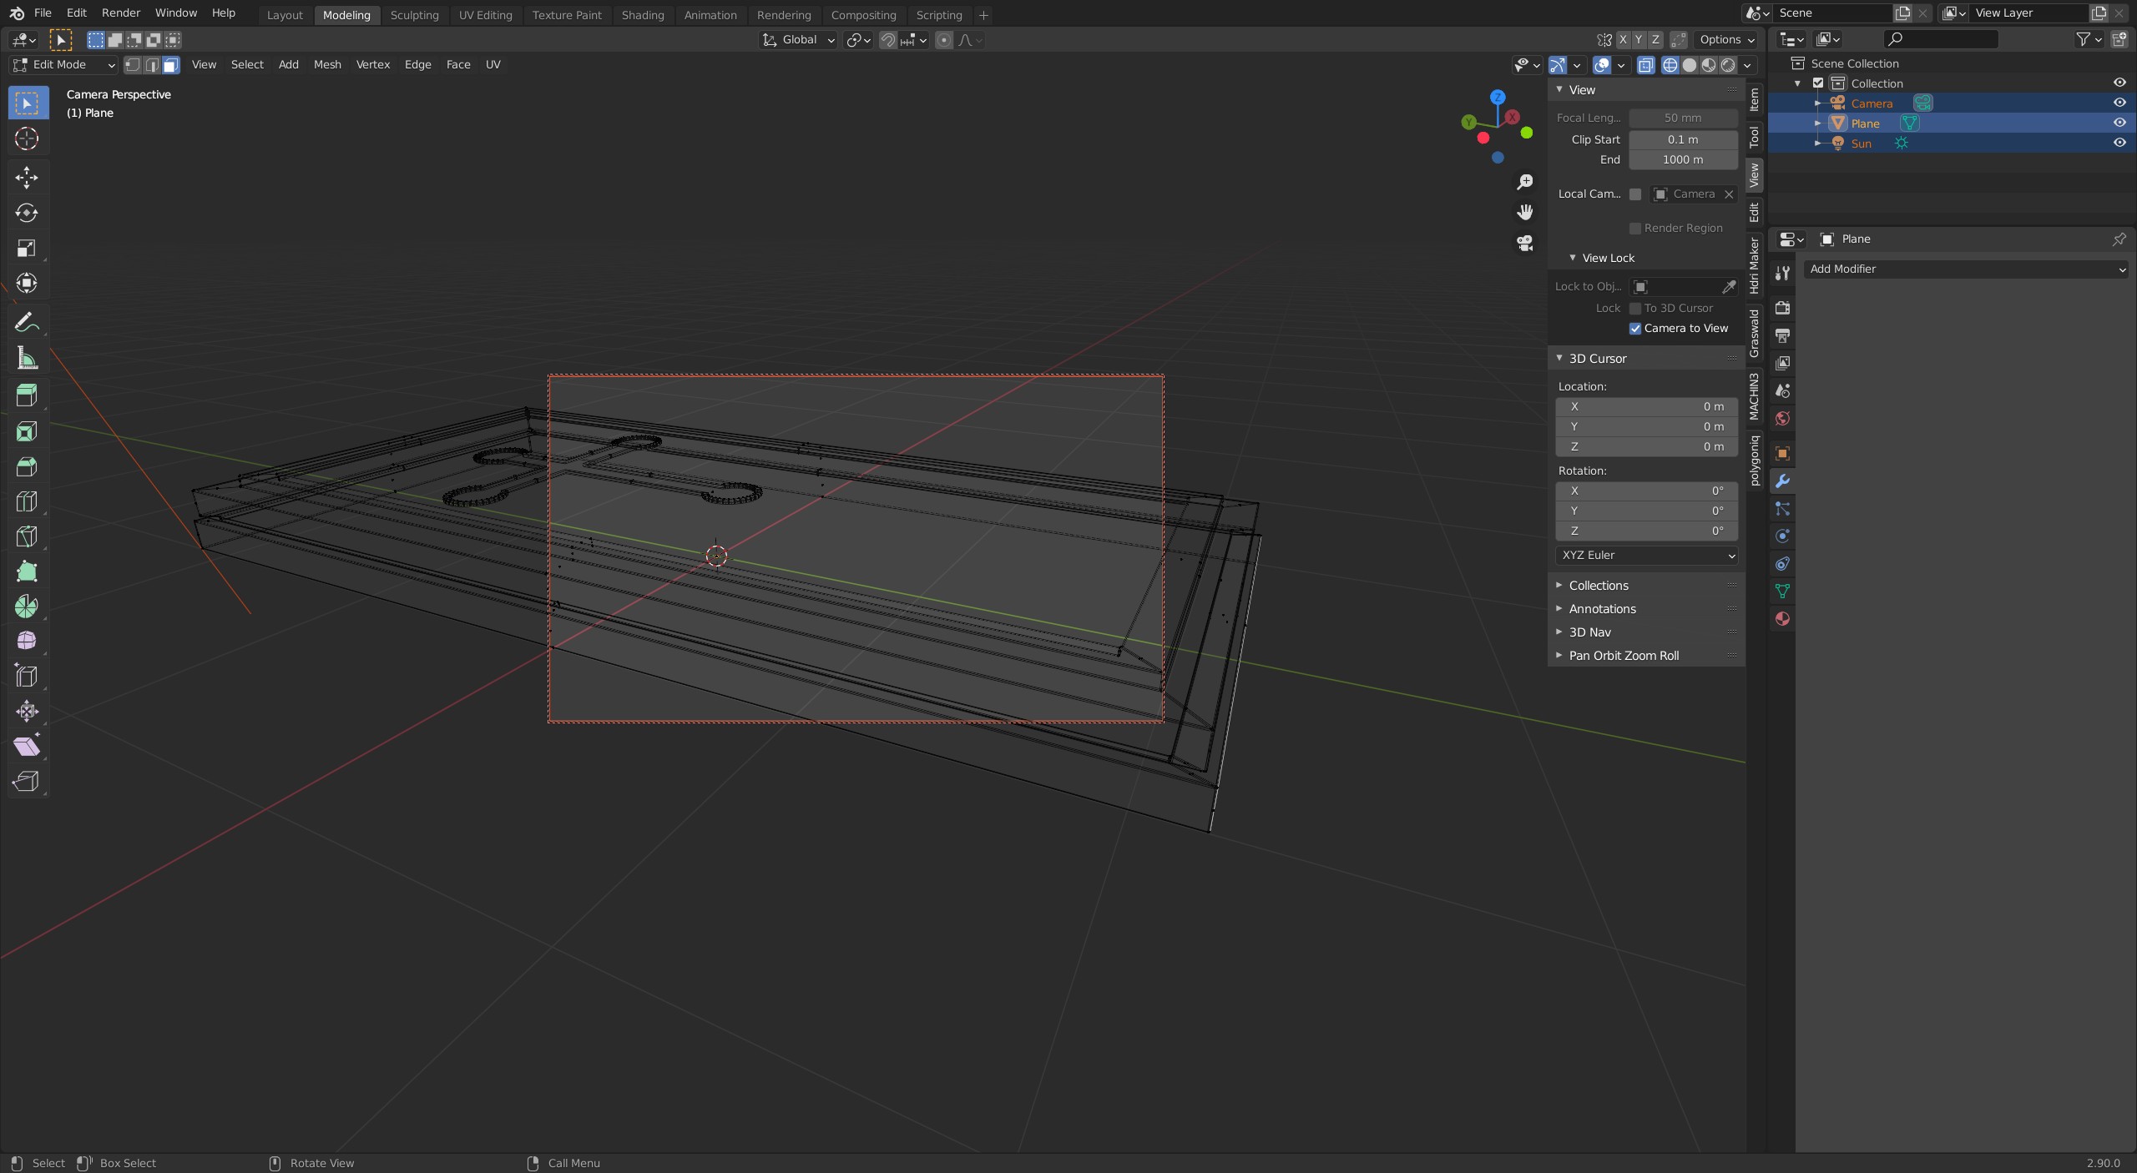2137x1173 pixels.
Task: Open Material properties tab icon
Action: [x=1782, y=619]
